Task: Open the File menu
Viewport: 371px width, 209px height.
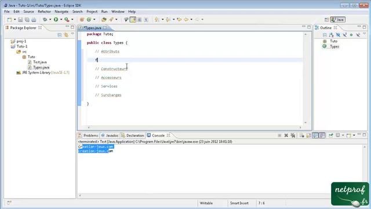Action: click(x=7, y=12)
